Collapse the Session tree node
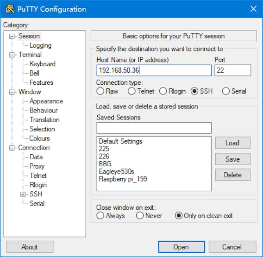The width and height of the screenshot is (263, 257). pos(12,36)
